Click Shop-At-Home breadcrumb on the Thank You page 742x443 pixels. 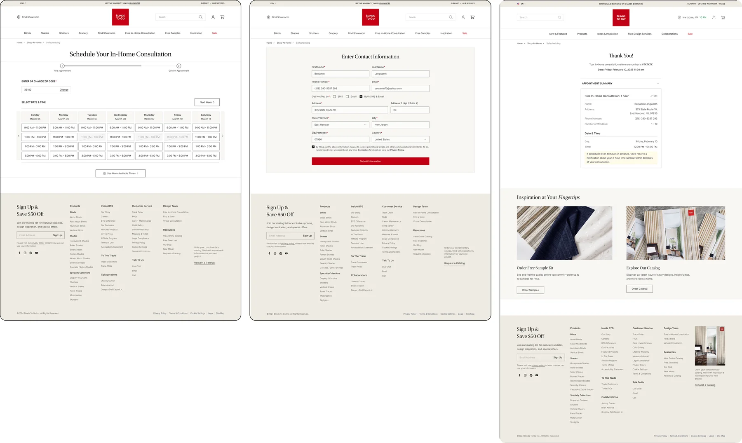[534, 43]
